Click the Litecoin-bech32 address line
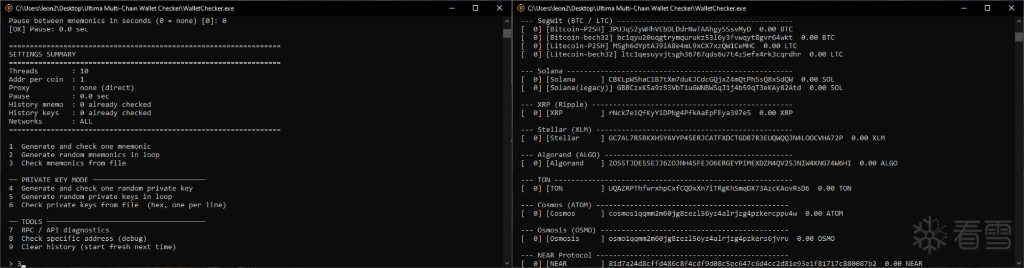 (682, 54)
